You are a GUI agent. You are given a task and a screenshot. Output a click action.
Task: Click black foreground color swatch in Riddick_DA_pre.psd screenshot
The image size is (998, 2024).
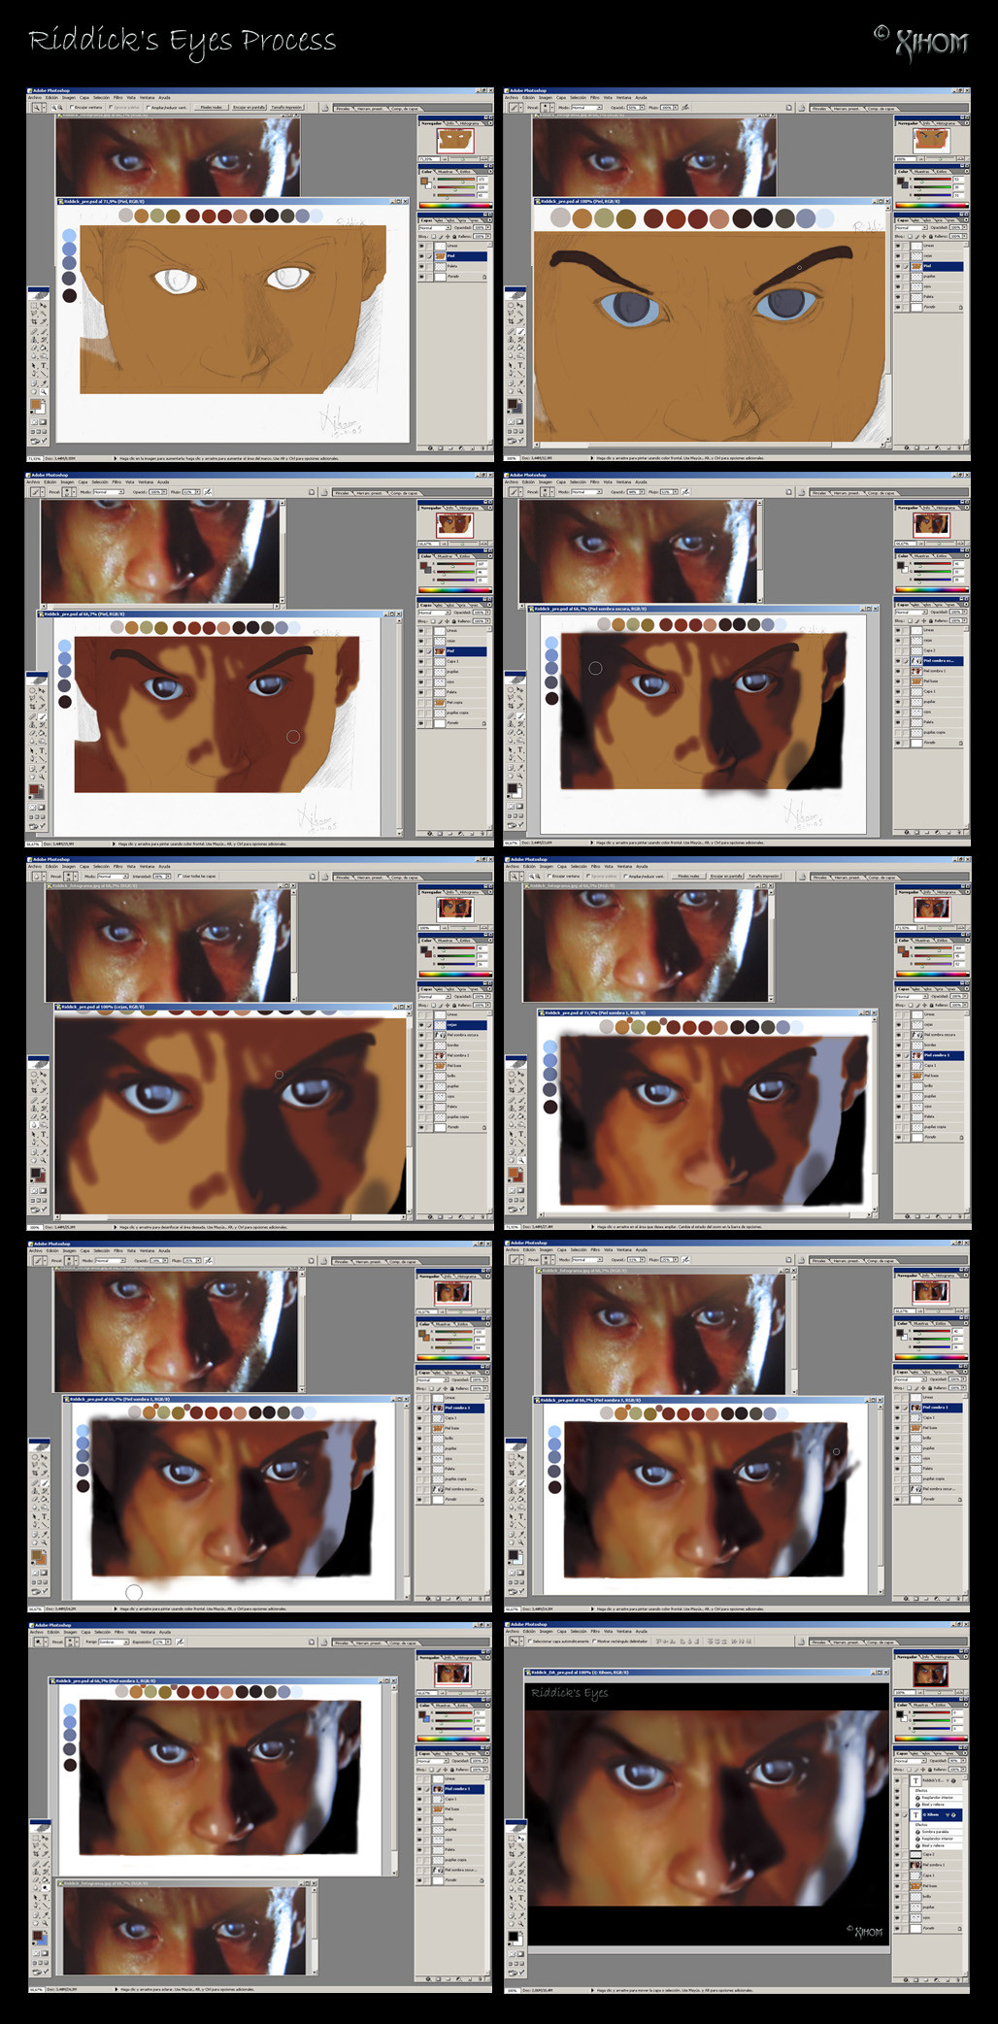point(513,1936)
